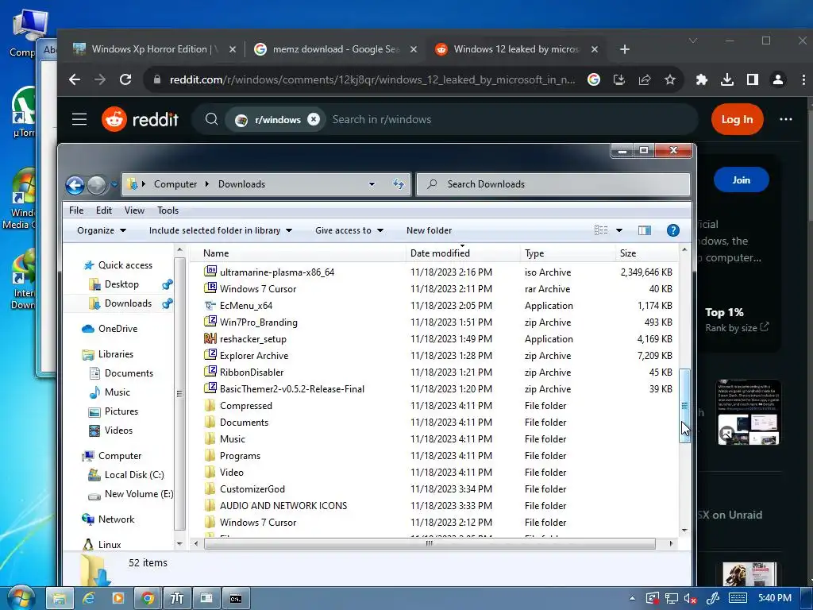Open reddit hamburger menu

(79, 119)
